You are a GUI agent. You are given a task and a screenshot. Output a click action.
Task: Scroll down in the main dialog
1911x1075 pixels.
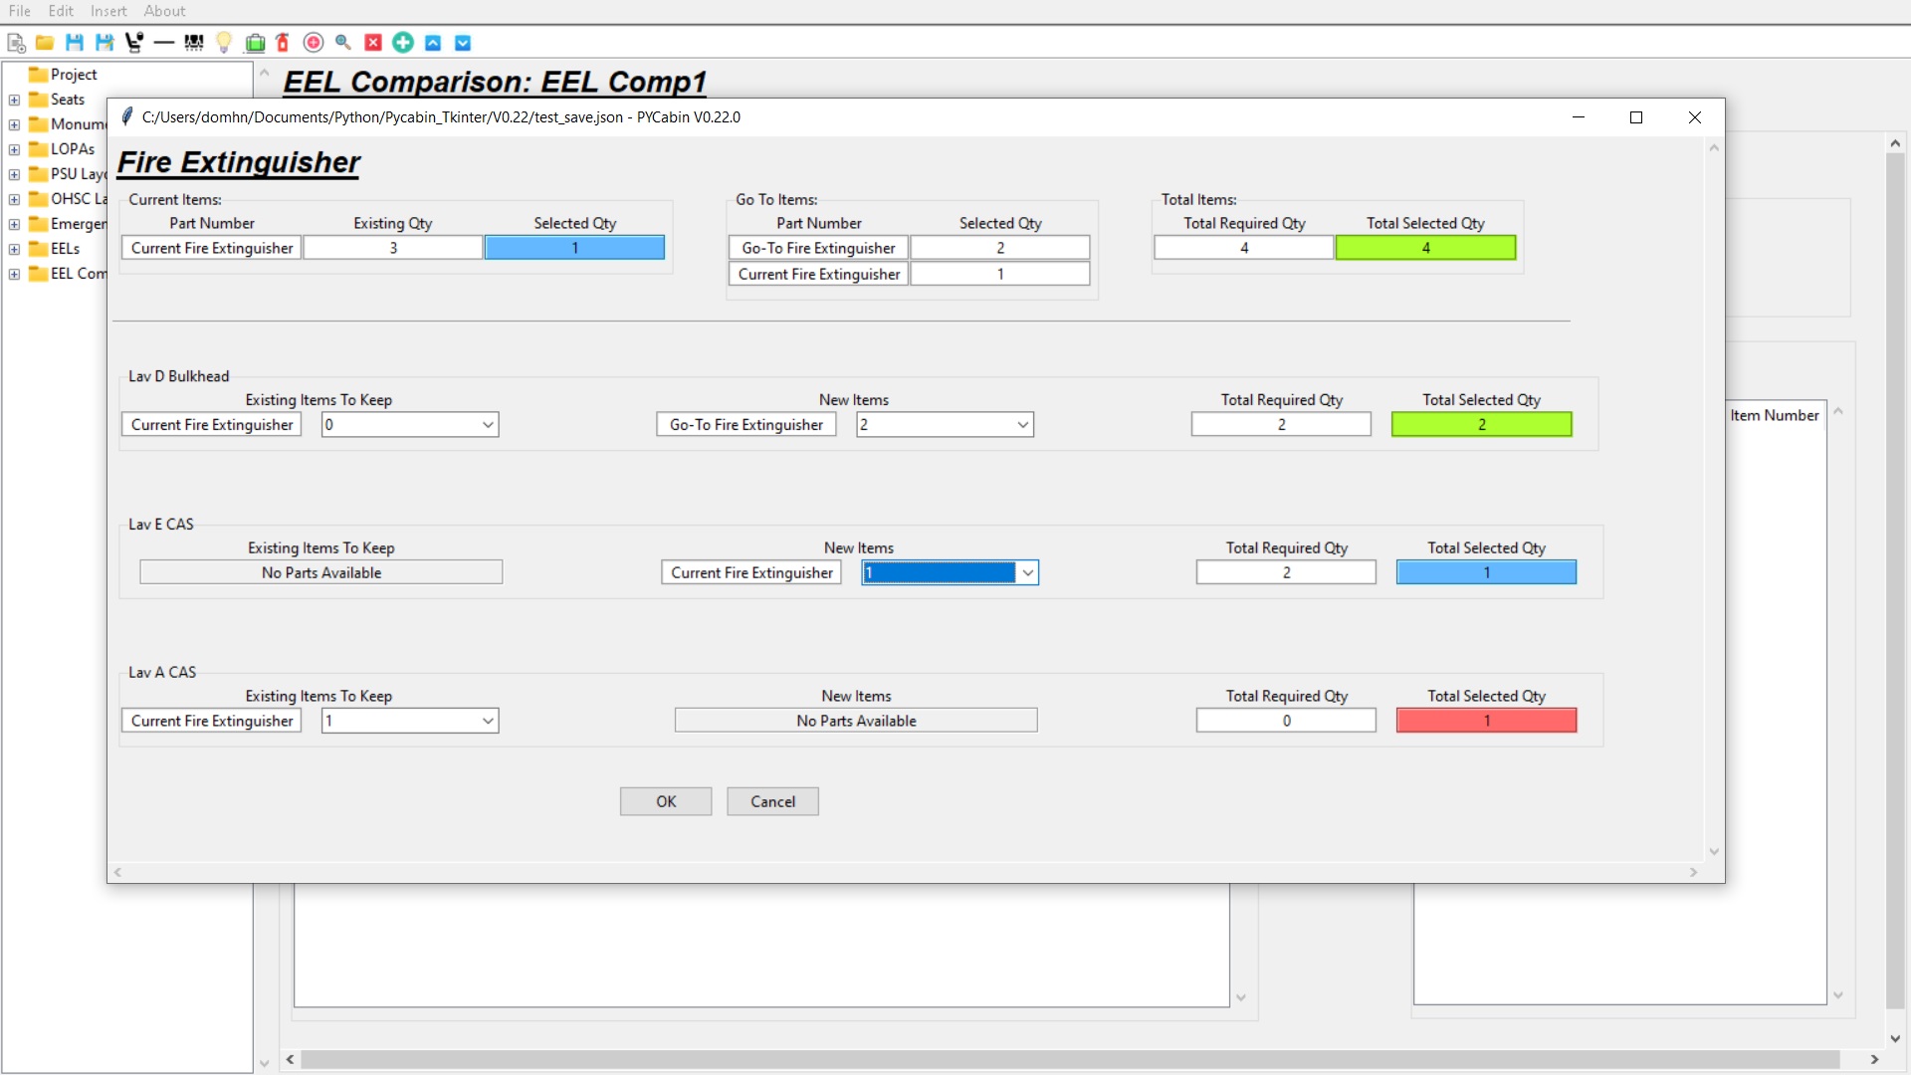click(1713, 854)
